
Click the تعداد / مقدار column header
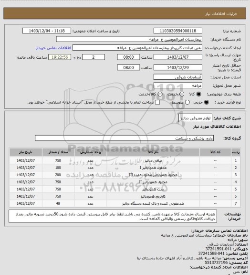coord(58,152)
